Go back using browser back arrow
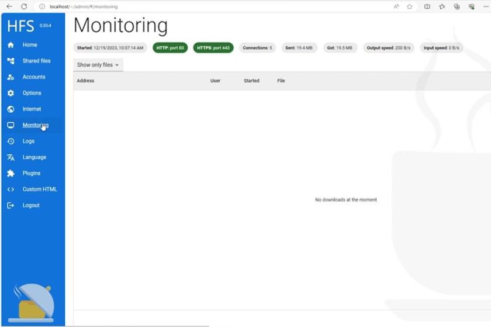This screenshot has height=327, width=491. click(x=9, y=6)
